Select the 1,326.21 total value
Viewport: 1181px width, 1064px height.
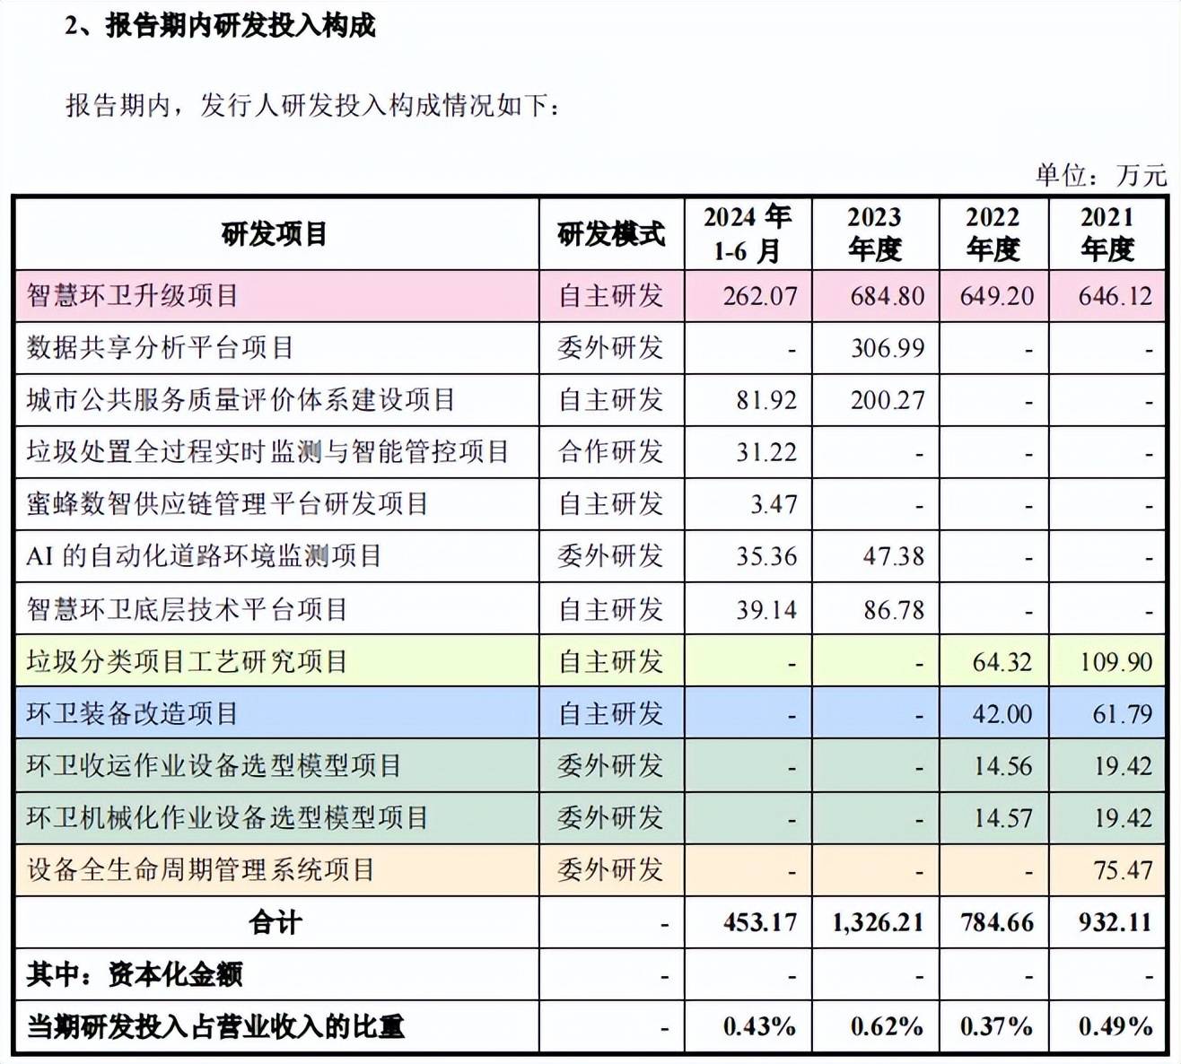tap(877, 922)
